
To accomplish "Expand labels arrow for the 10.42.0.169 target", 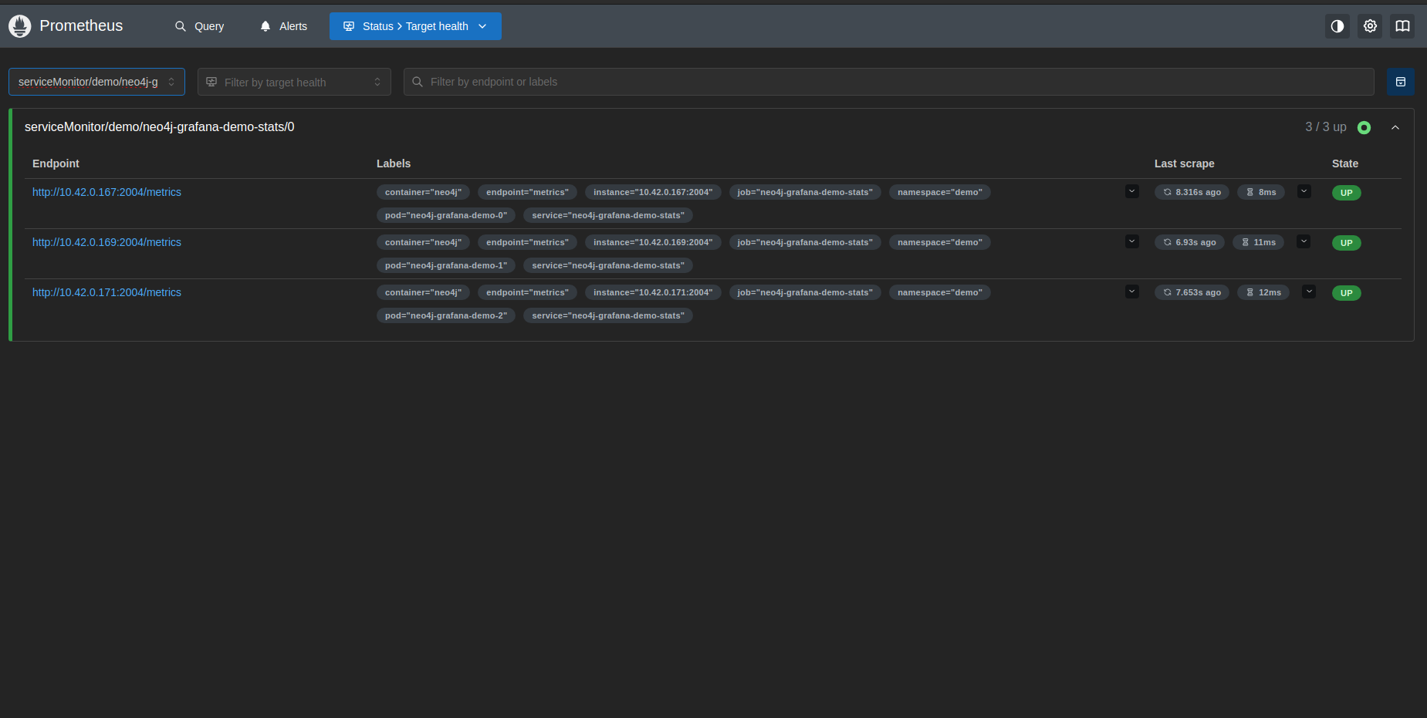I will click(x=1132, y=241).
